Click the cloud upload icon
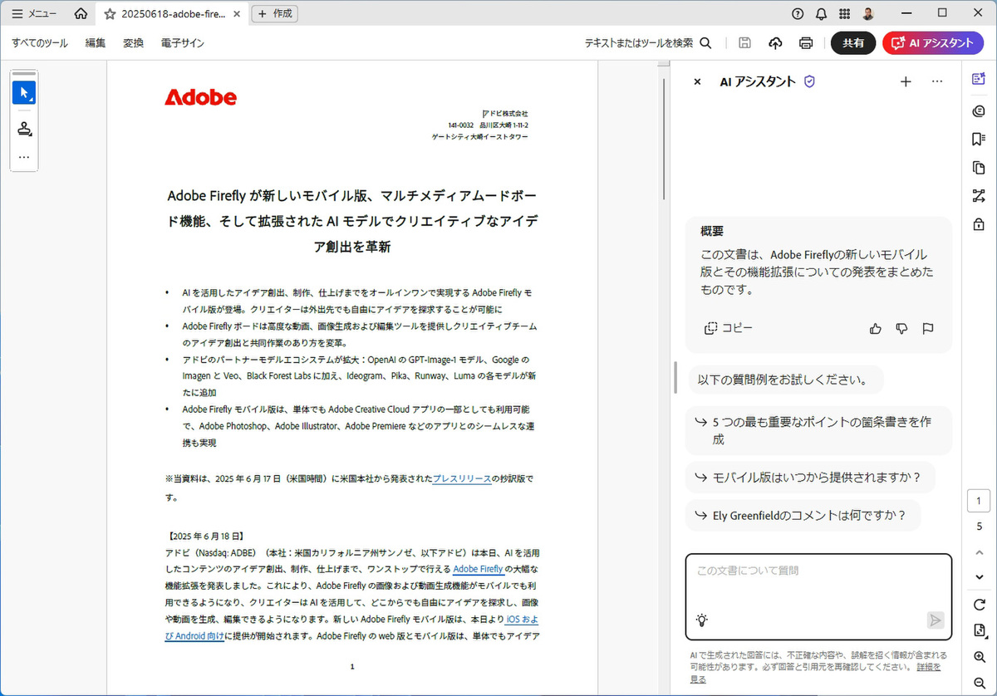This screenshot has height=696, width=997. [775, 43]
